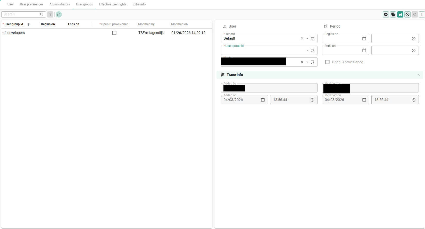Save the record with the floppy icon
This screenshot has height=229, width=425.
click(400, 14)
